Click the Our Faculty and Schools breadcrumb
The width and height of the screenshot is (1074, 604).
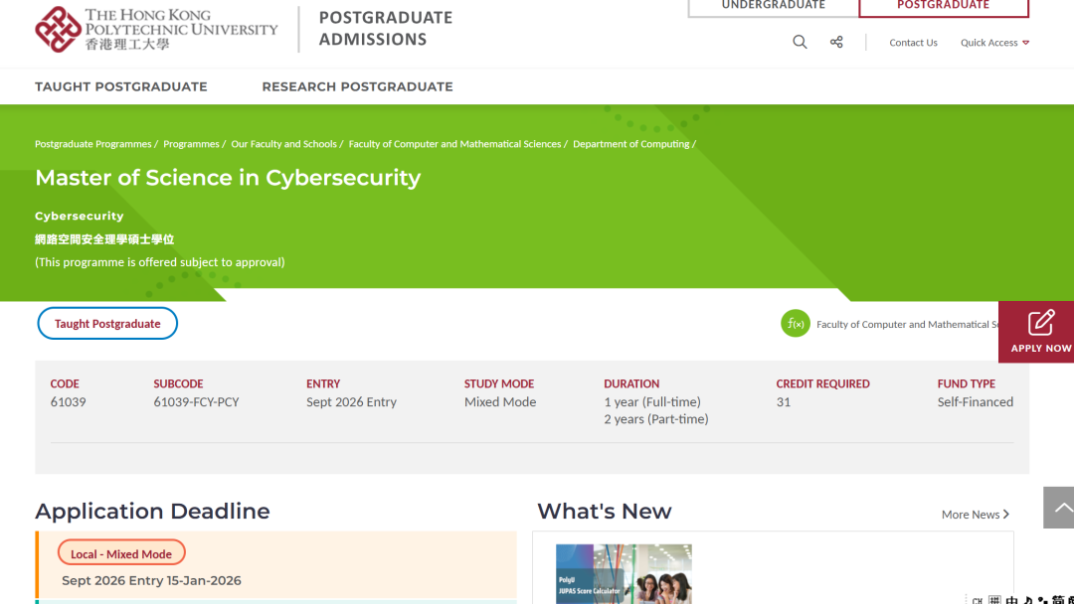pyautogui.click(x=283, y=144)
